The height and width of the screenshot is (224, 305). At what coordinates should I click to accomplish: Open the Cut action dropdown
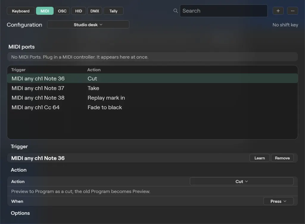tap(242, 181)
